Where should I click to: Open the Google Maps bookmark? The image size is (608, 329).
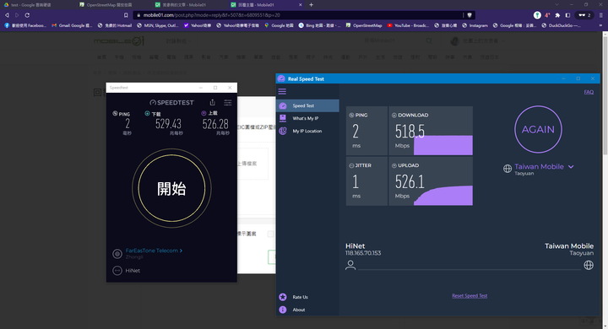coord(279,25)
